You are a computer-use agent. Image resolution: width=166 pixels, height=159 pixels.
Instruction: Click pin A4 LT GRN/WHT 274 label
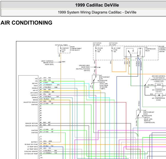click(50, 85)
